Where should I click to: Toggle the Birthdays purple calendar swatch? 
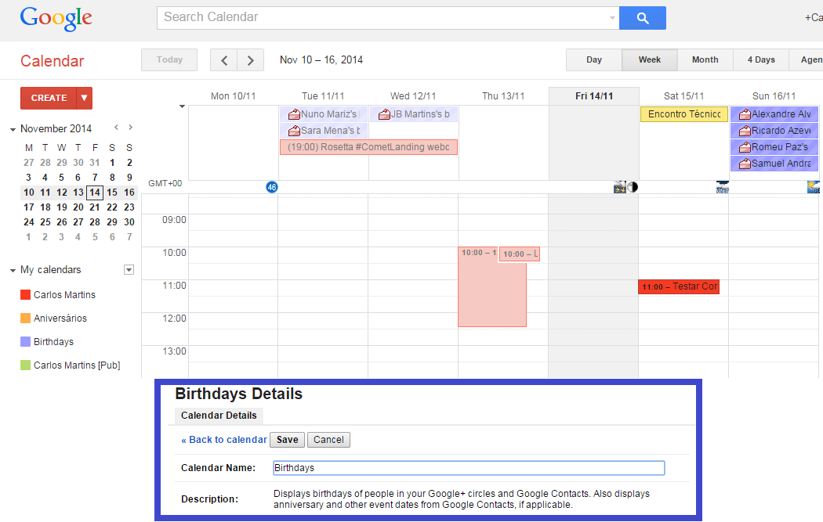tap(25, 342)
